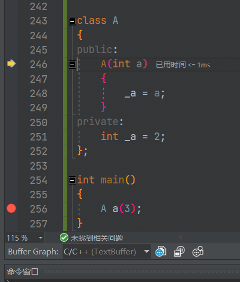240x282 pixels.
Task: Click the first Buffer Graph globe-document icon
Action: click(x=161, y=251)
